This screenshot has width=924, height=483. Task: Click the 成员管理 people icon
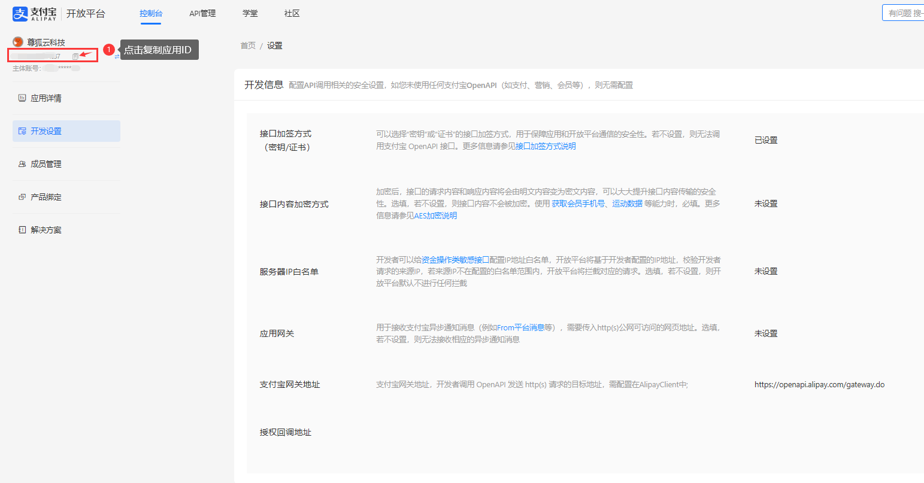[x=22, y=164]
